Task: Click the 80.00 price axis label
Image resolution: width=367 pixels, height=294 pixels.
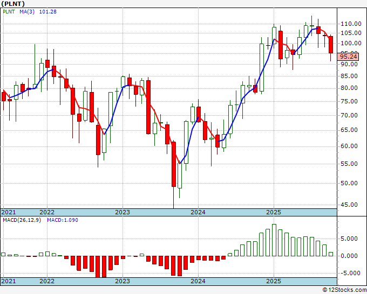Action: (349, 88)
